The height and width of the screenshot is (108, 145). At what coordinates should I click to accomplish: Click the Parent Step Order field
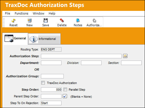tap(51, 96)
